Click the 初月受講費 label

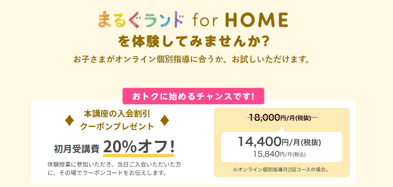(x=77, y=149)
